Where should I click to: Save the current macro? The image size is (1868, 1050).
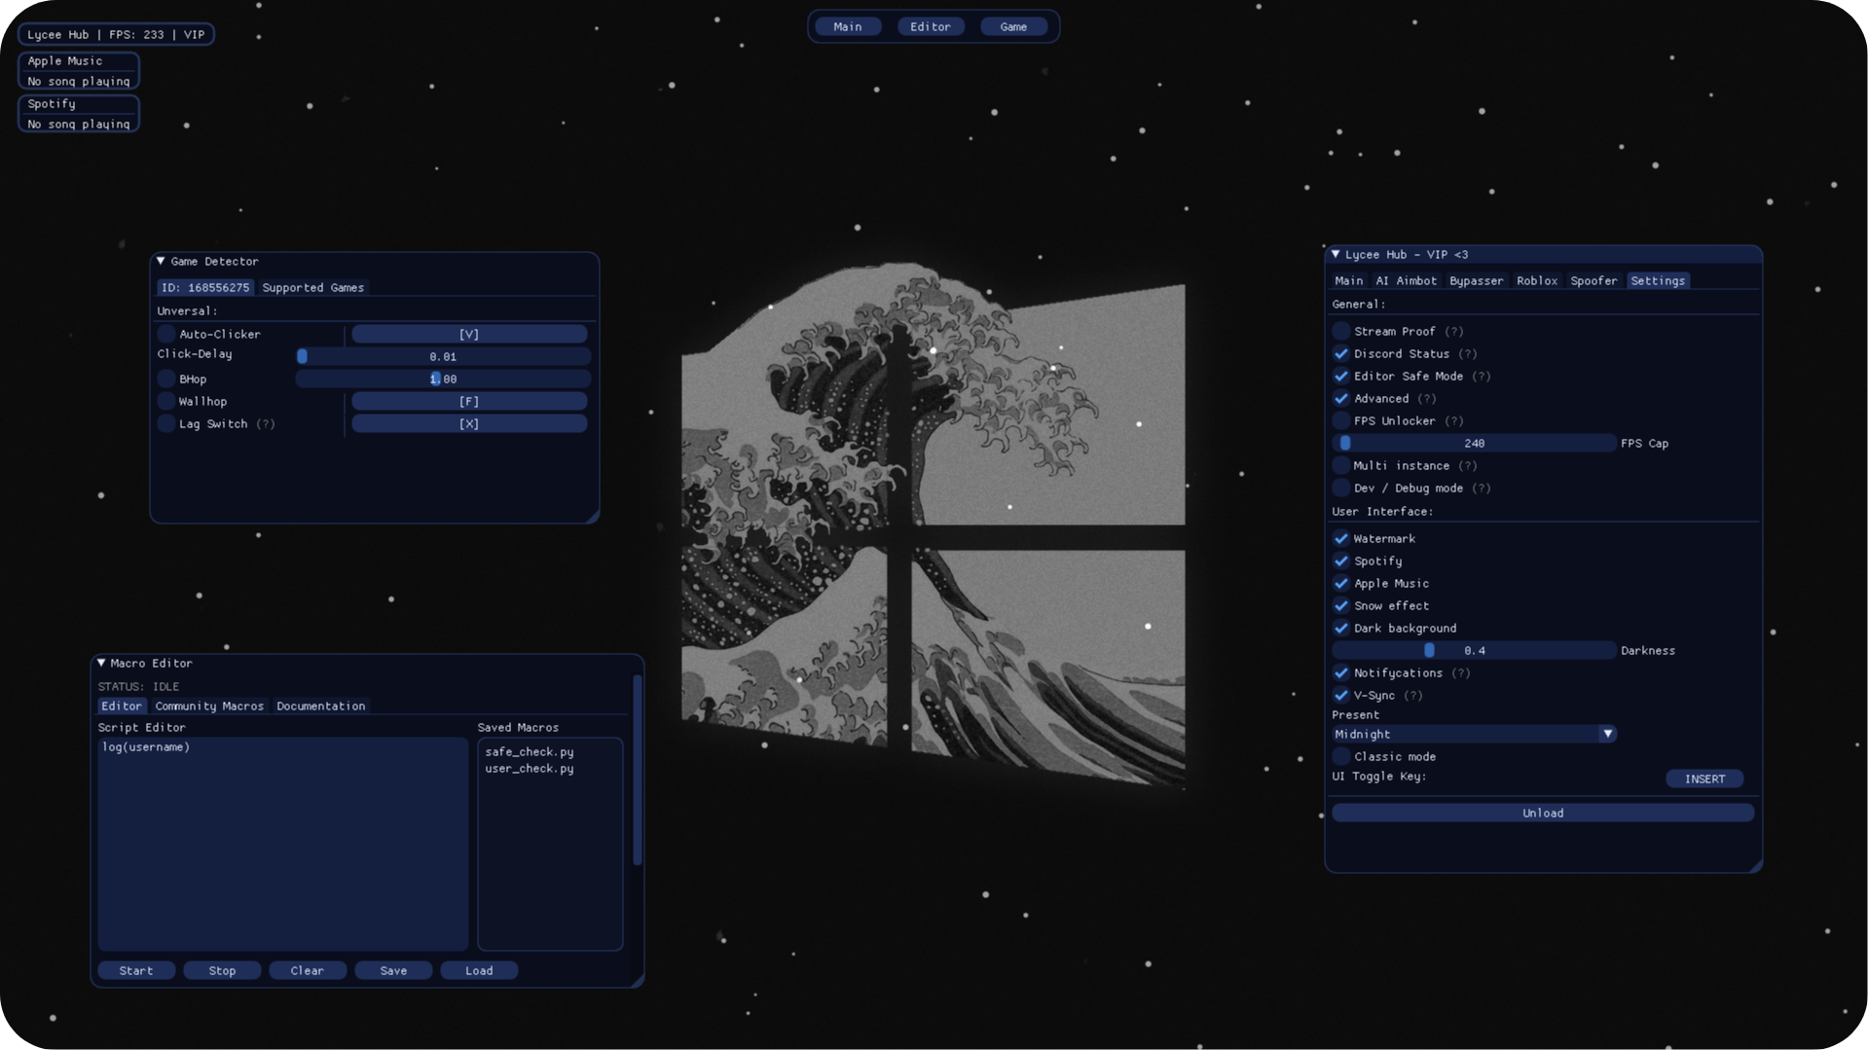[x=393, y=970]
